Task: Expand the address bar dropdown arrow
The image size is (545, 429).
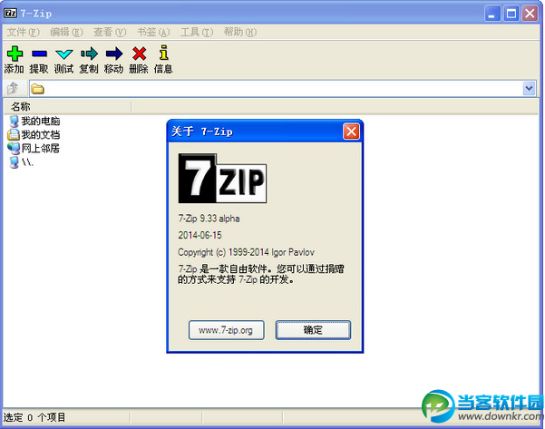Action: click(529, 88)
